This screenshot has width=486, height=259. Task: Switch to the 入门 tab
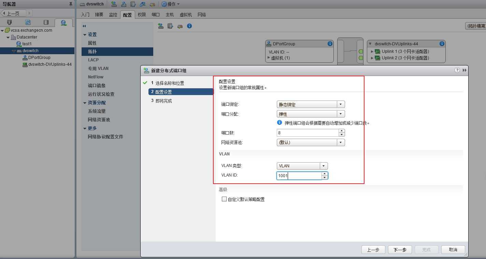[x=85, y=15]
